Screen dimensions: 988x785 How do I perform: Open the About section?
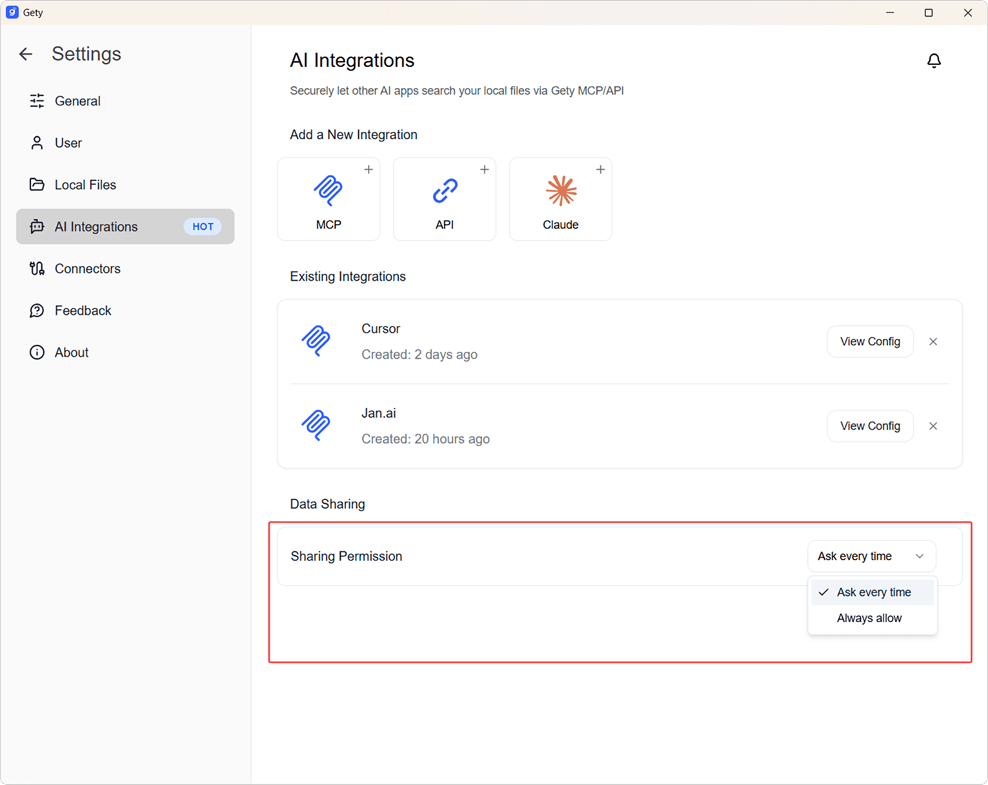[x=72, y=352]
